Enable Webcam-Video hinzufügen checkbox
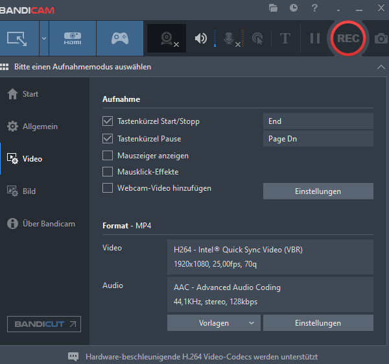Screen dimensions: 389x364 108,188
